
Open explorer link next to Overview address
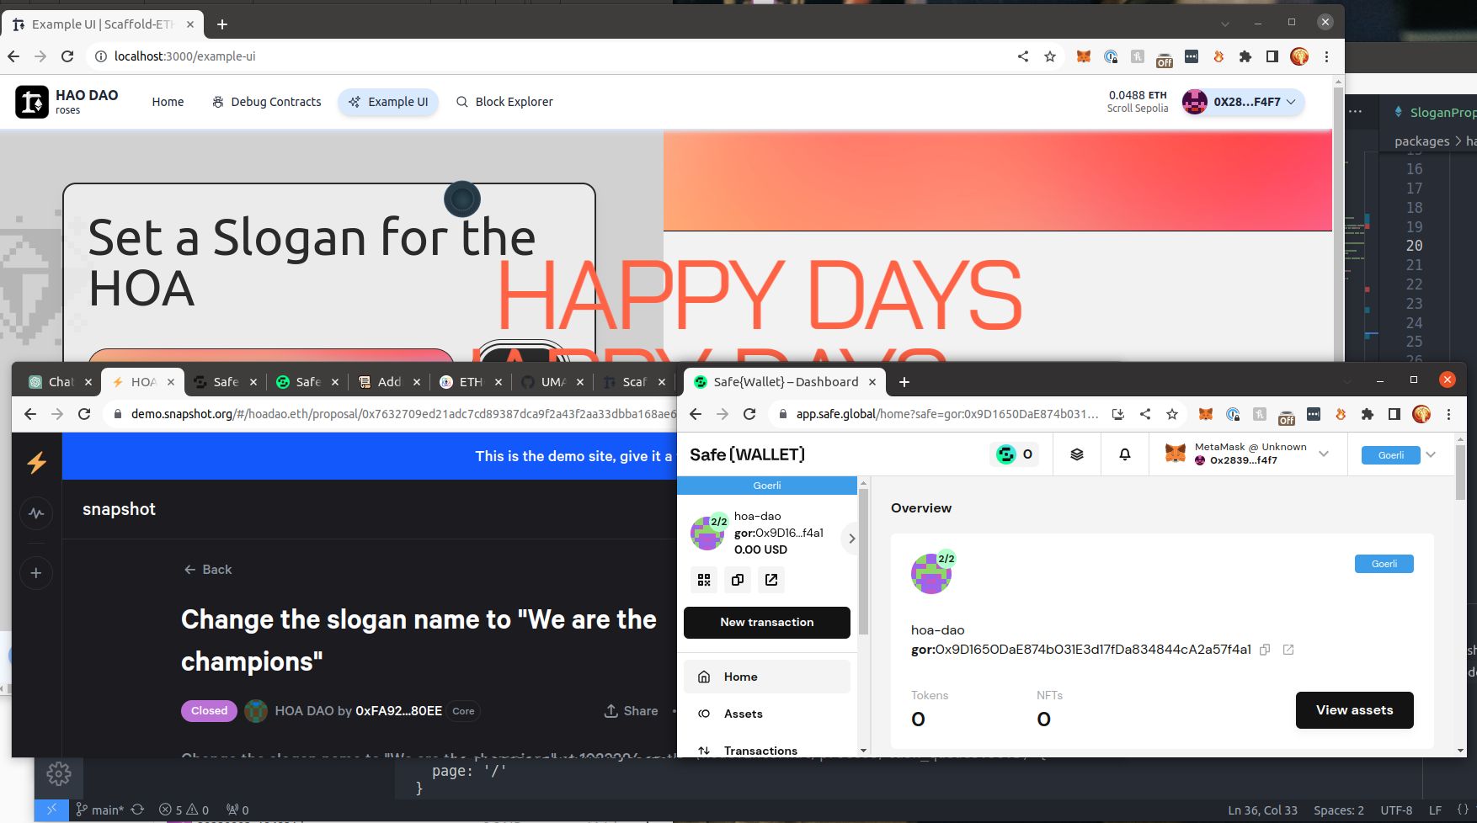[x=1288, y=650]
